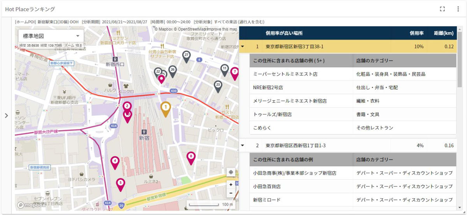
Task: Sort by 併用率 column header
Action: (x=416, y=33)
